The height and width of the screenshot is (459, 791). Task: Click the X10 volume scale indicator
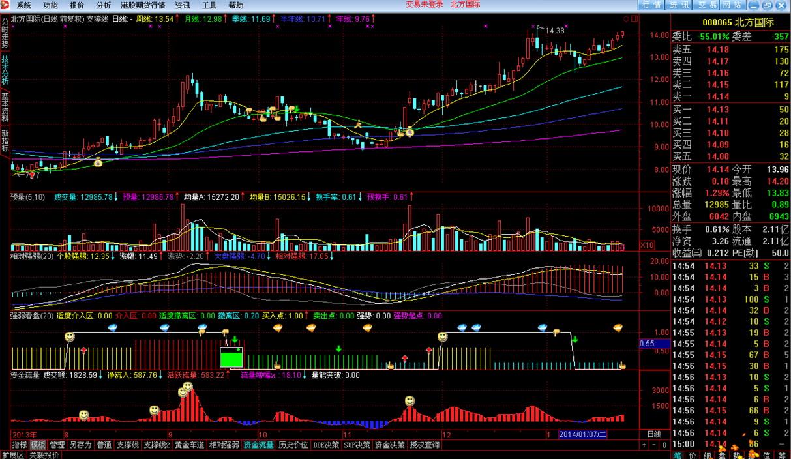pos(647,245)
